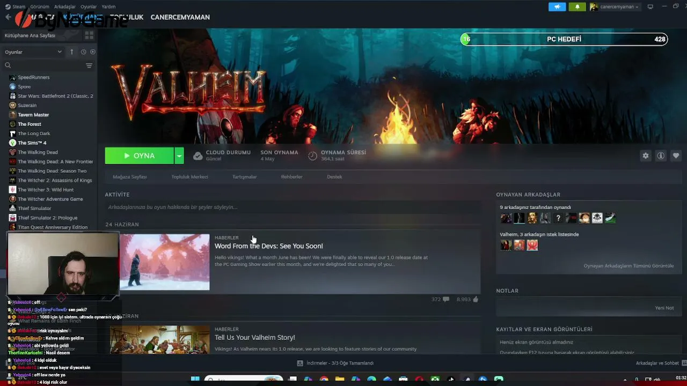This screenshot has width=687, height=386.
Task: Open Mağaza Sayfası link
Action: 130,177
